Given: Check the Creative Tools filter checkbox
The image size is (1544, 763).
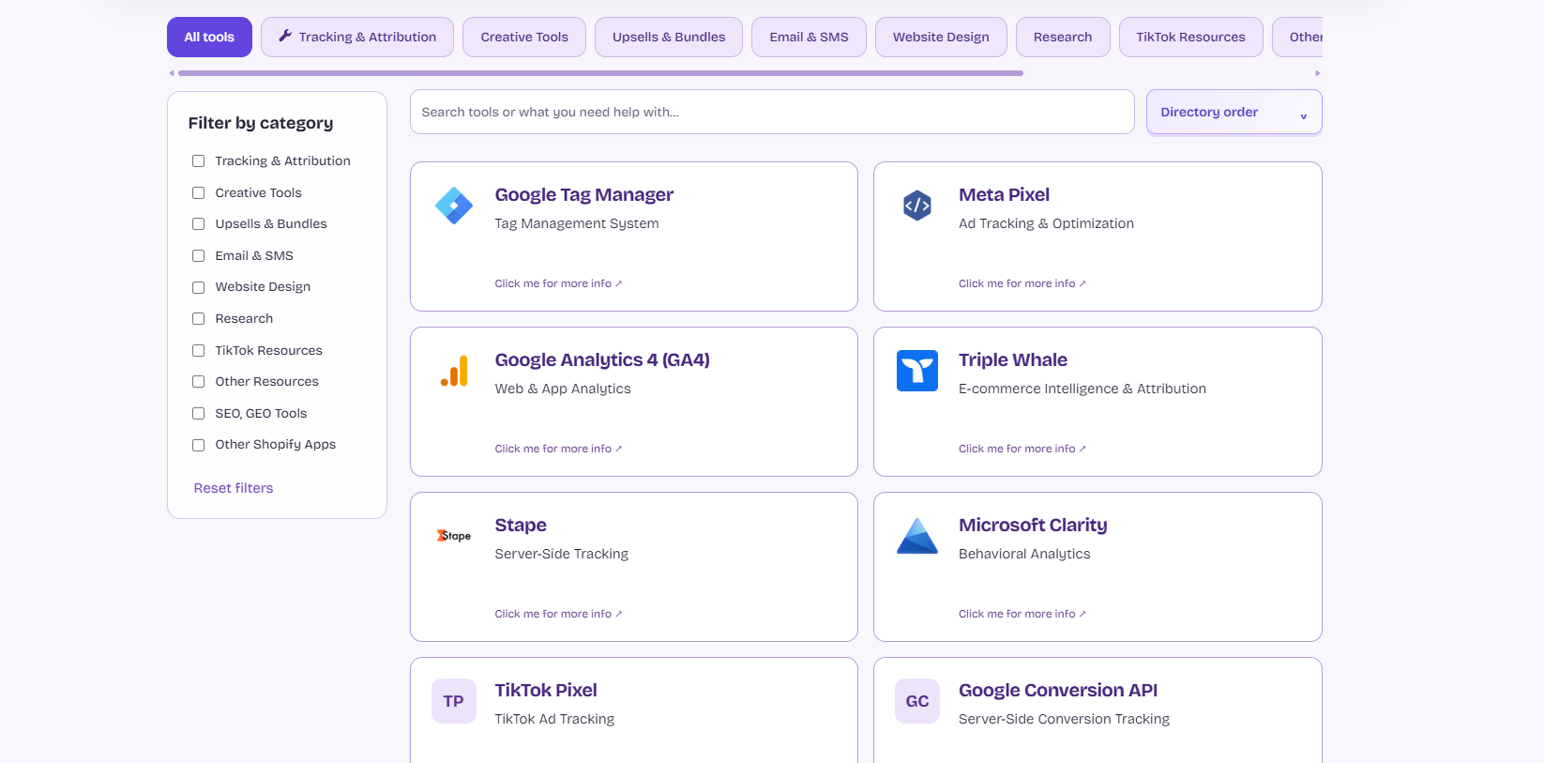Looking at the screenshot, I should (x=198, y=192).
